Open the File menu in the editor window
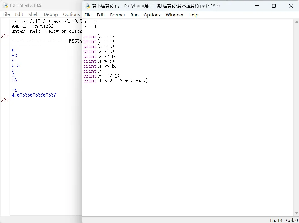Viewport: 299px width, 223px height. tap(88, 15)
